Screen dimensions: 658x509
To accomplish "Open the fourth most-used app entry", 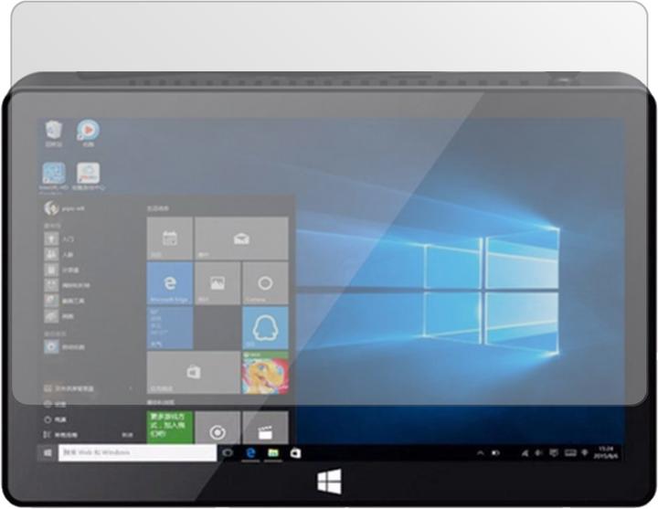I will (x=67, y=285).
